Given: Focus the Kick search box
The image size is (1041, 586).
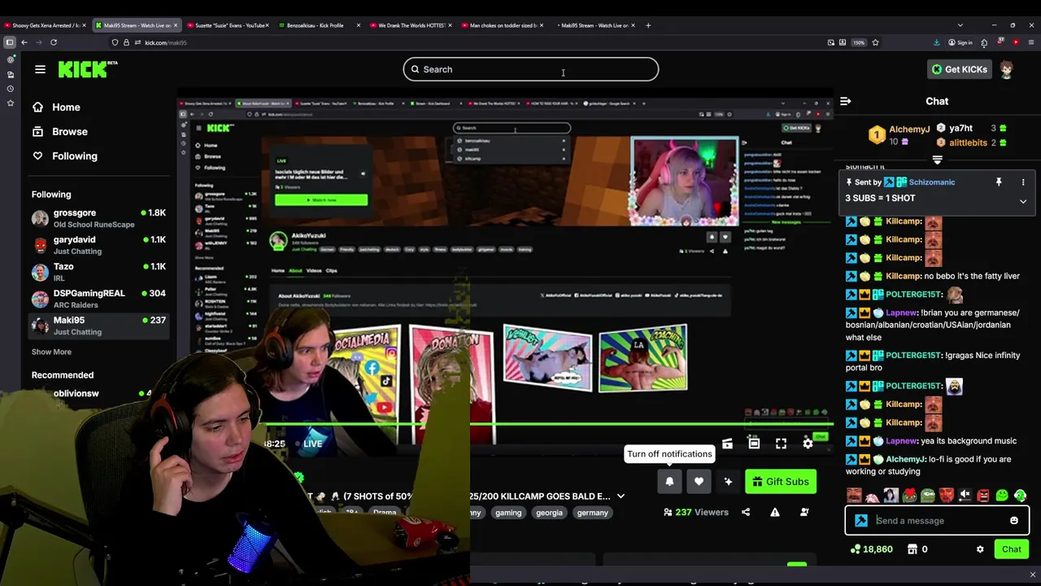Looking at the screenshot, I should pyautogui.click(x=530, y=69).
